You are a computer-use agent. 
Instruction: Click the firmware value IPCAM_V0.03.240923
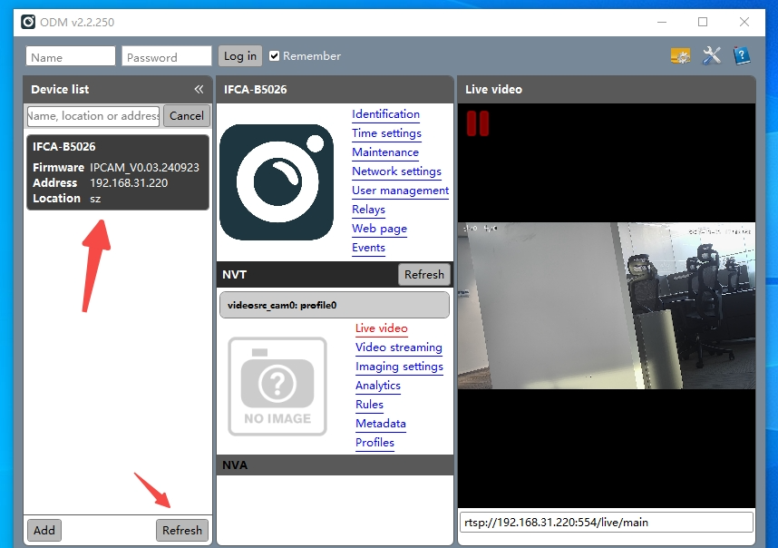pos(144,168)
